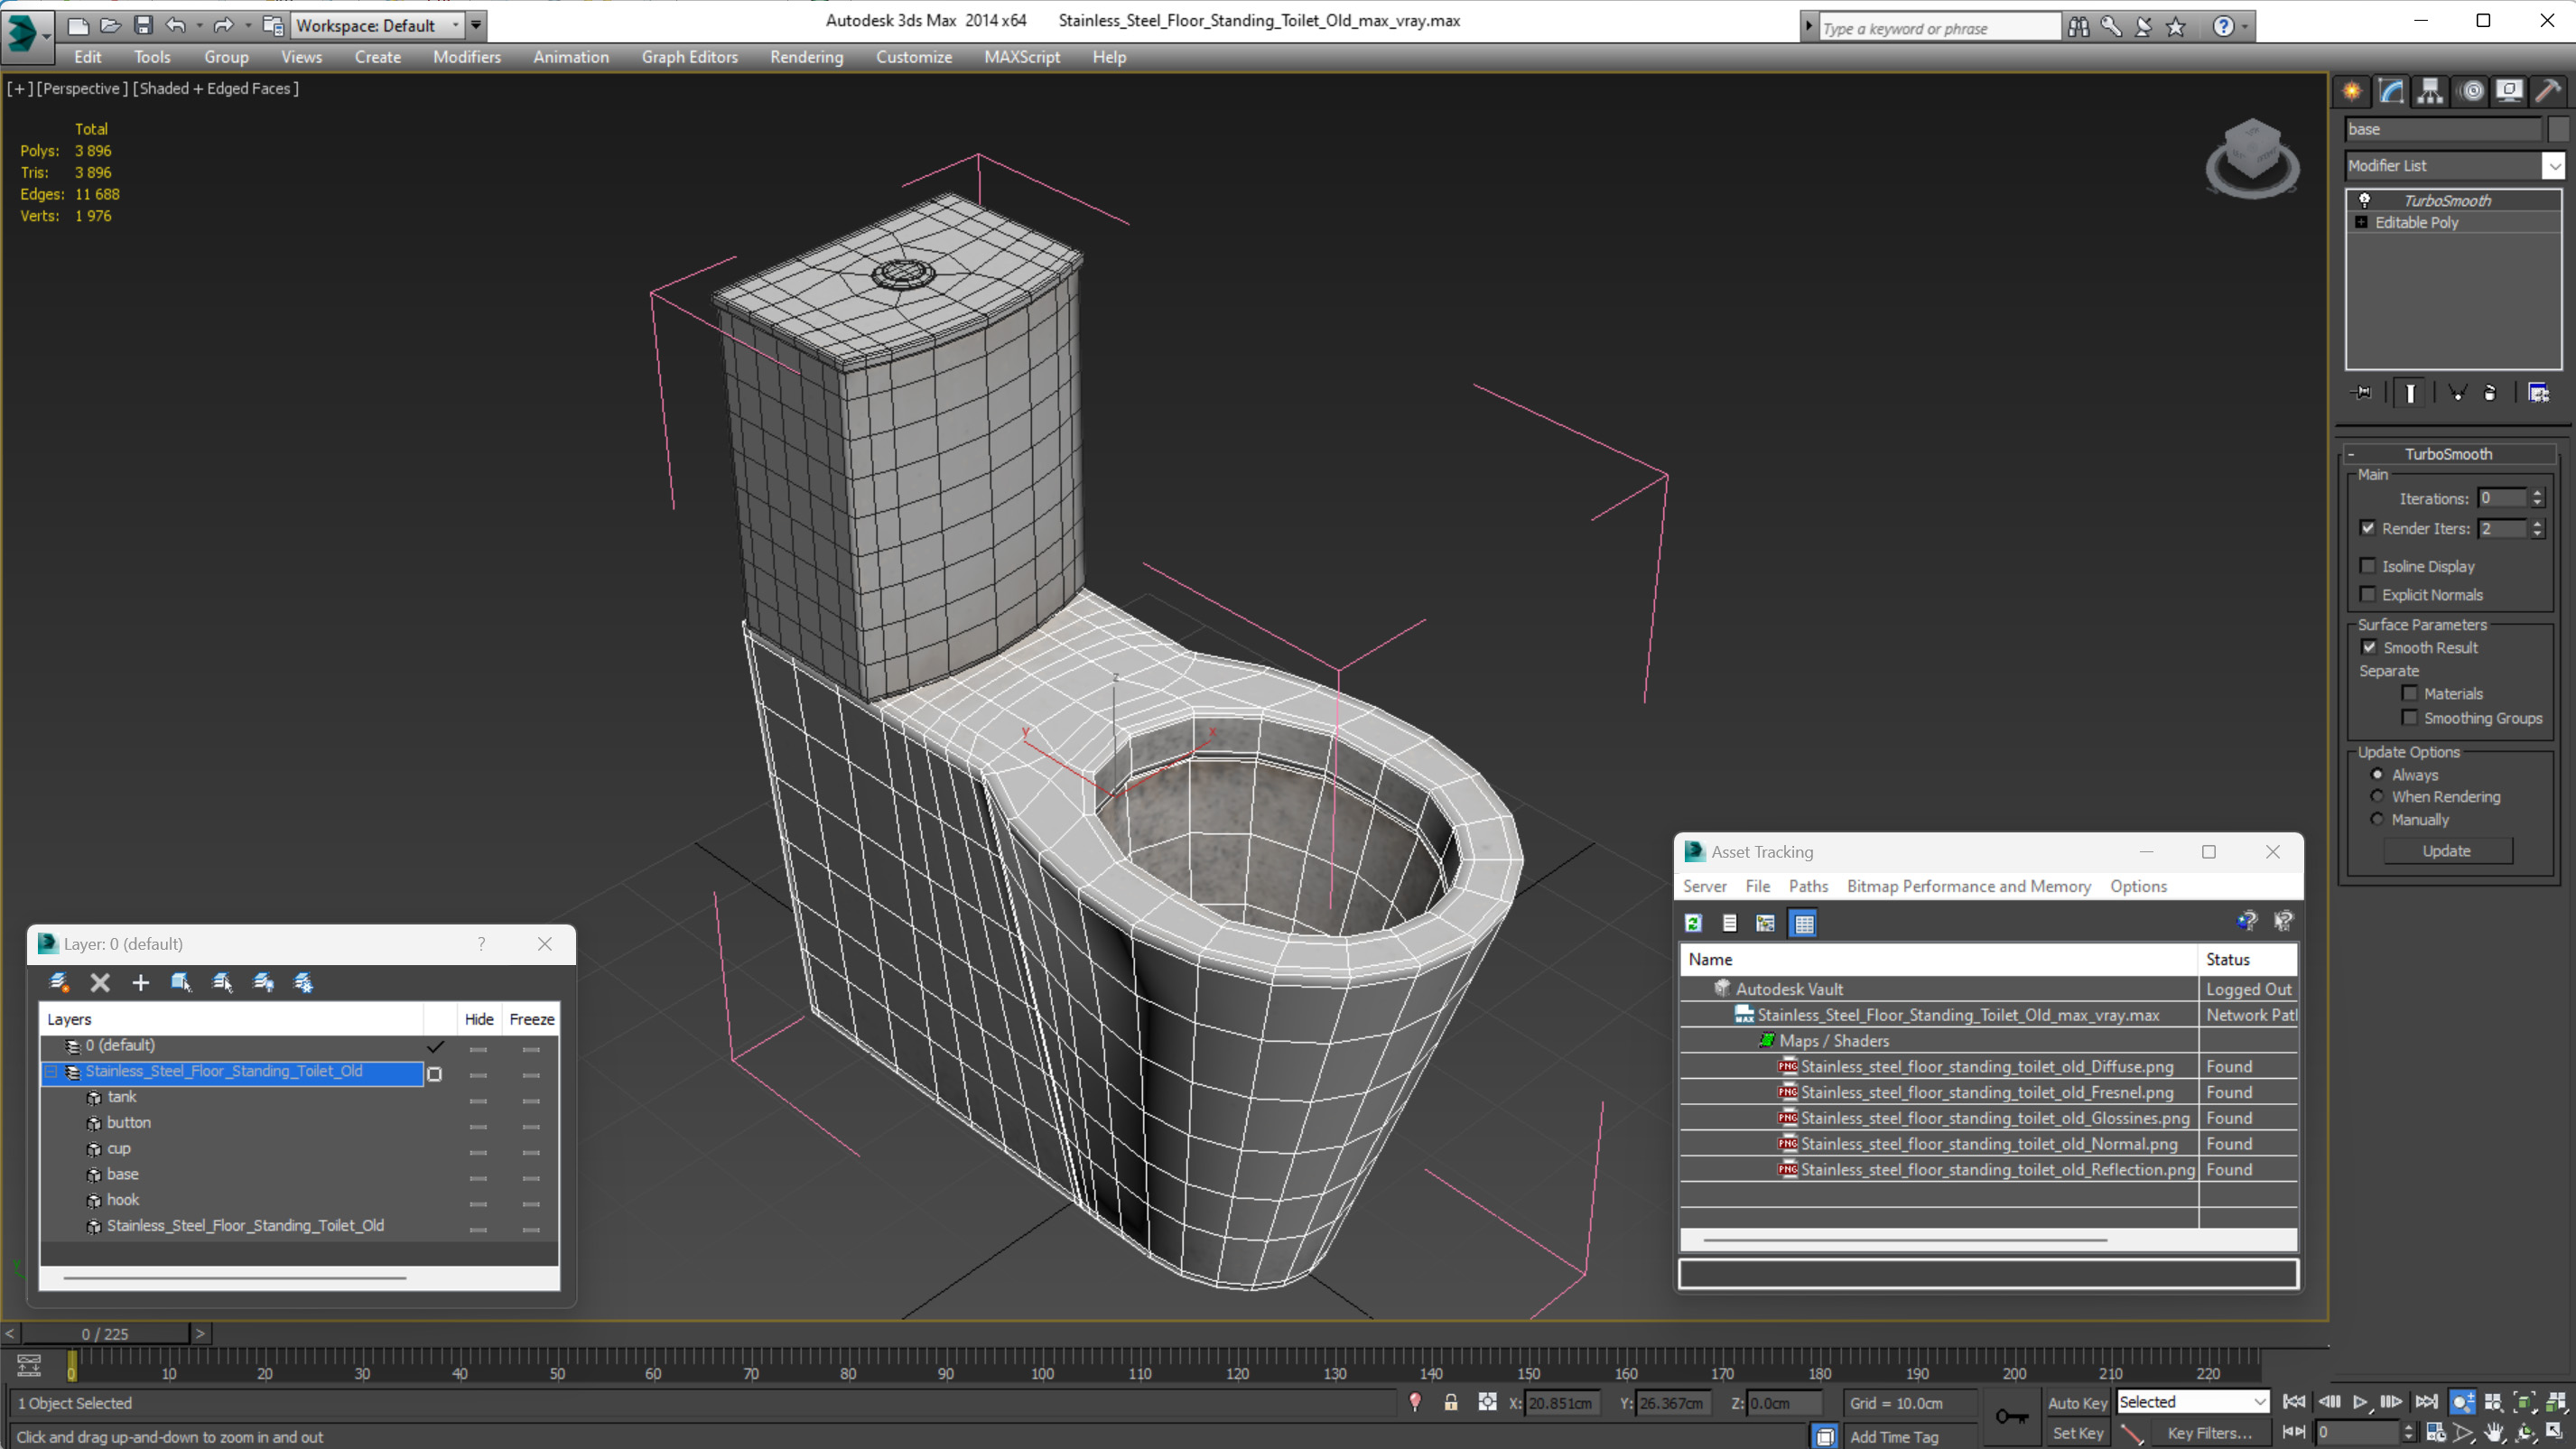Click the time slider 0 / 225 handle
The image size is (2576, 1449).
pos(105,1333)
